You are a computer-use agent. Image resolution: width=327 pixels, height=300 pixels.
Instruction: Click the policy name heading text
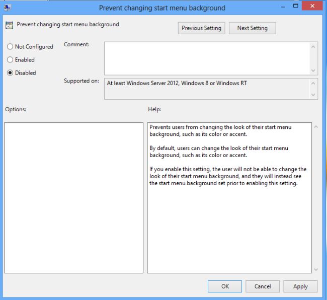68,24
